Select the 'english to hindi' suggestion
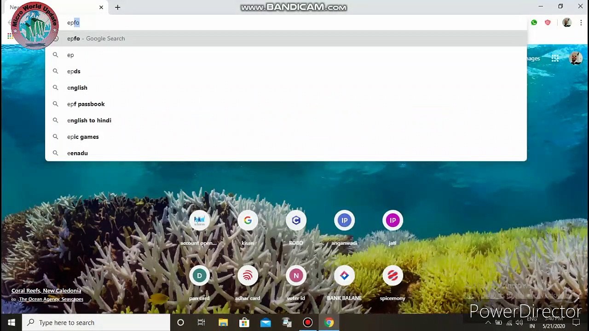 [x=286, y=120]
